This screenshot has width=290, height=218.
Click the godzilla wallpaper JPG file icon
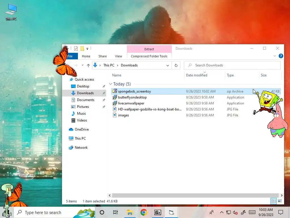(x=115, y=109)
